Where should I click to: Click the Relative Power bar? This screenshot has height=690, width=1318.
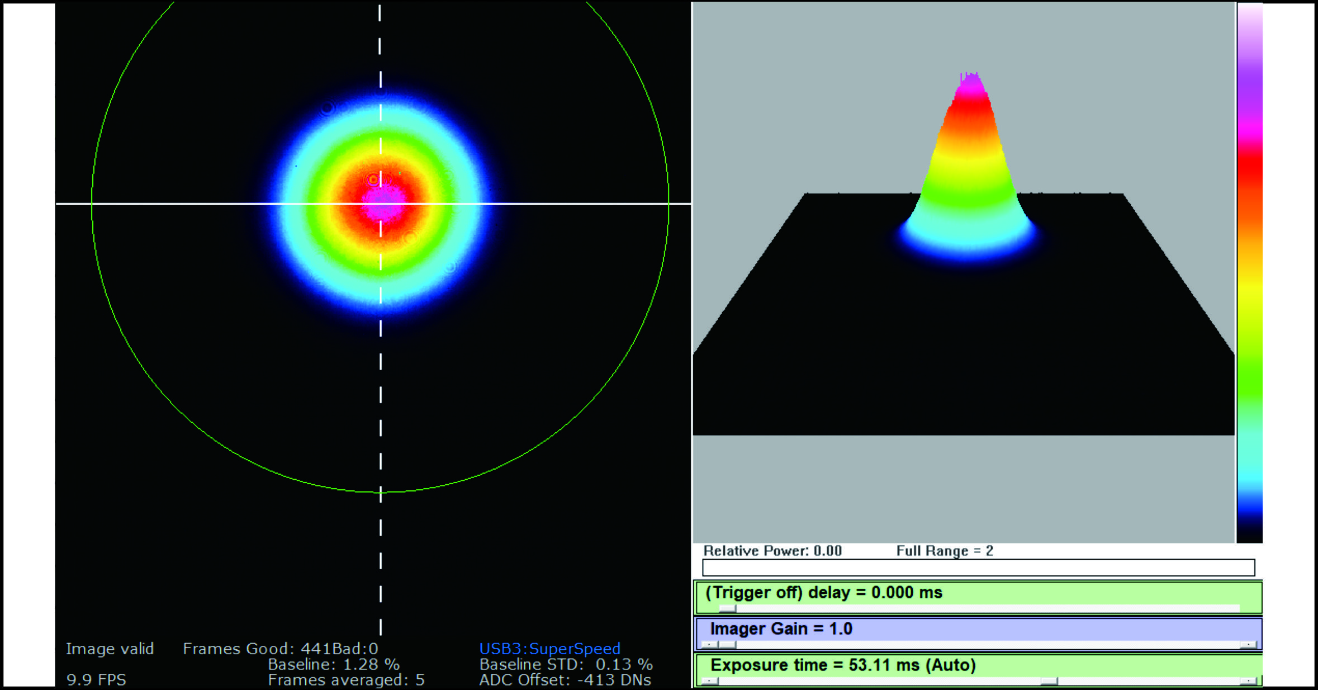(x=978, y=568)
